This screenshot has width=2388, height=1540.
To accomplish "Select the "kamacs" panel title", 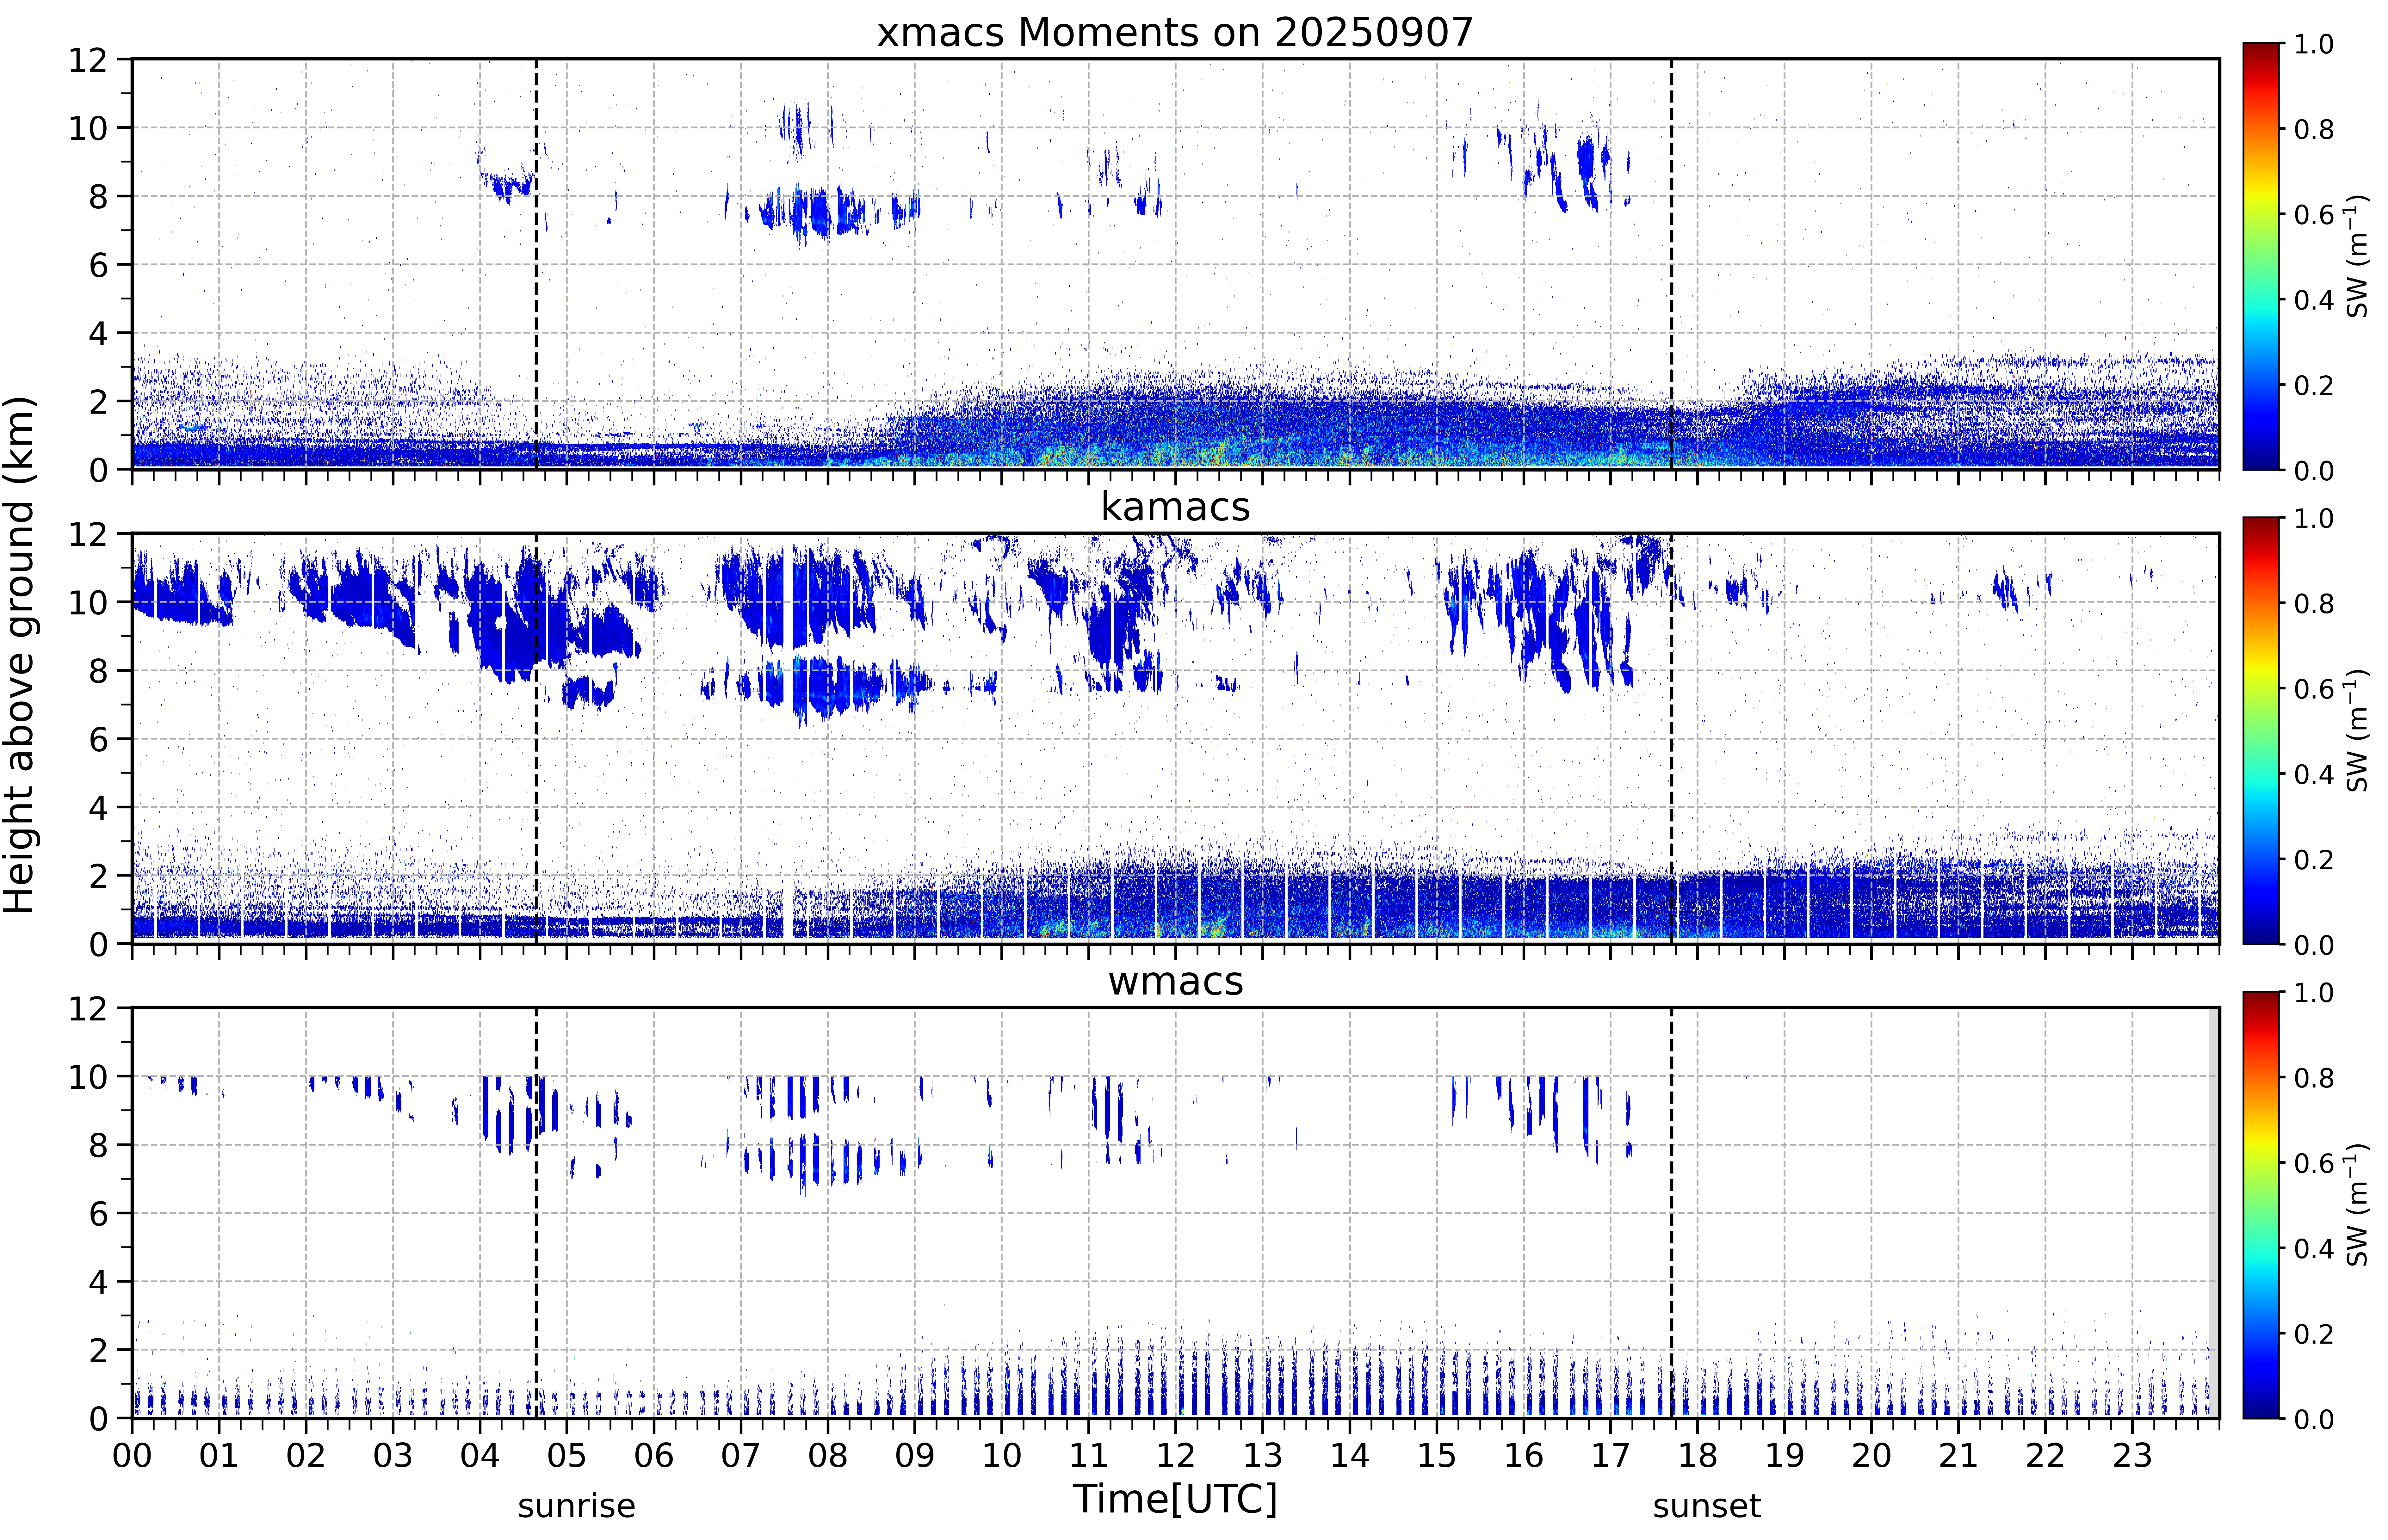I will tap(1175, 507).
